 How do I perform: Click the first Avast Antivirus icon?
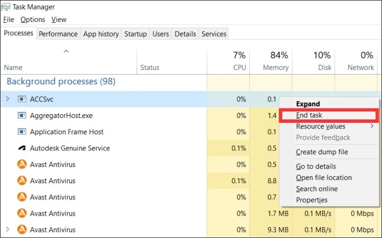click(21, 165)
